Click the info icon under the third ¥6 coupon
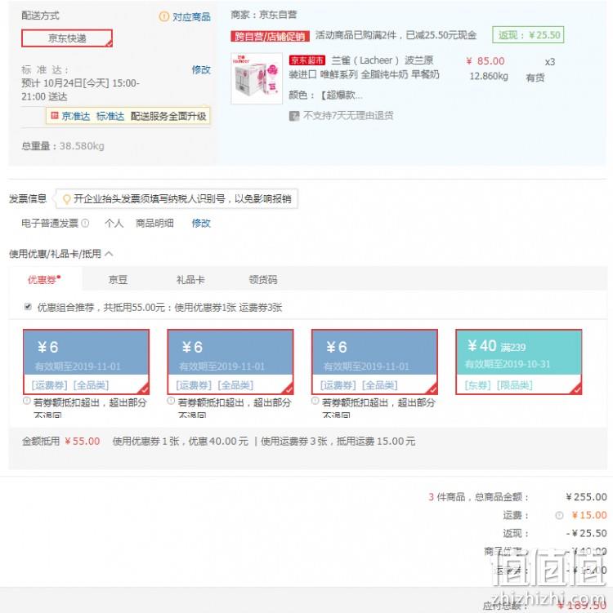Screen dimensions: 613x613 (x=315, y=401)
